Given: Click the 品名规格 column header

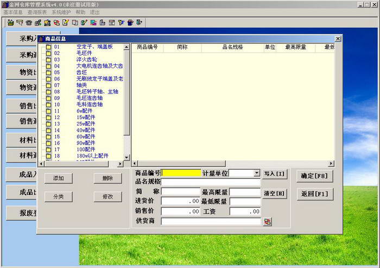Looking at the screenshot, I should pyautogui.click(x=233, y=47).
